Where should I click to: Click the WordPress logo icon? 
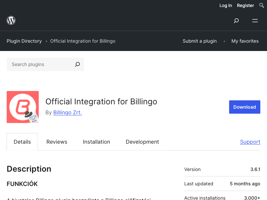[11, 20]
